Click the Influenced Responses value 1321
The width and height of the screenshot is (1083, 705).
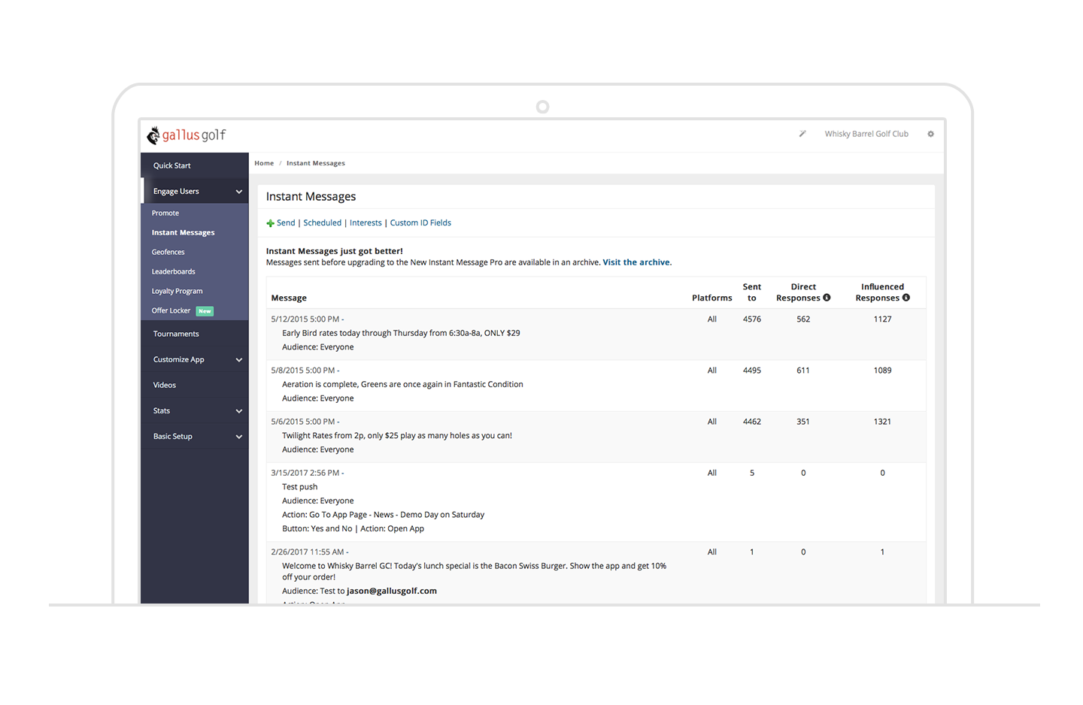point(882,422)
